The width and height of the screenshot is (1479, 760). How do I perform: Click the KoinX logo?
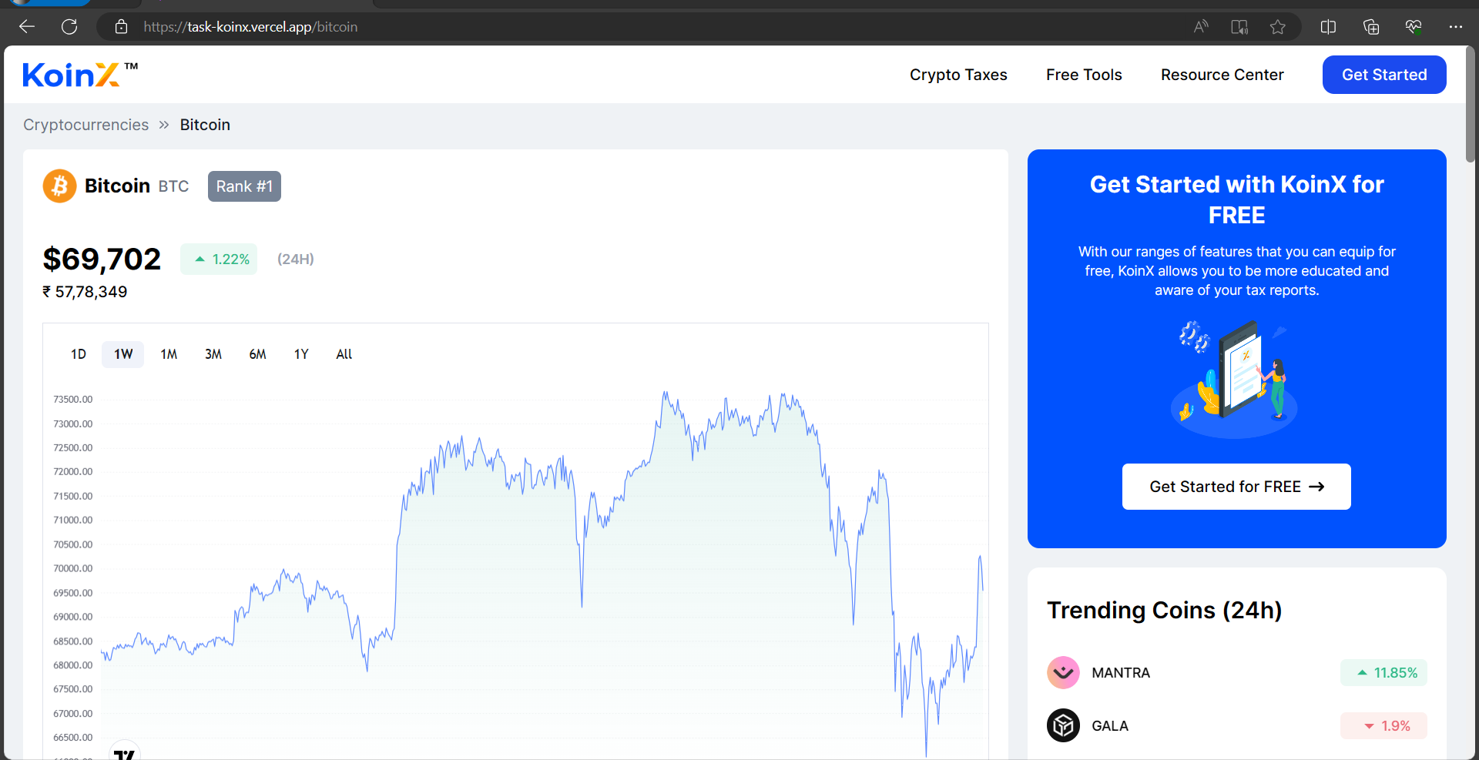pyautogui.click(x=80, y=75)
